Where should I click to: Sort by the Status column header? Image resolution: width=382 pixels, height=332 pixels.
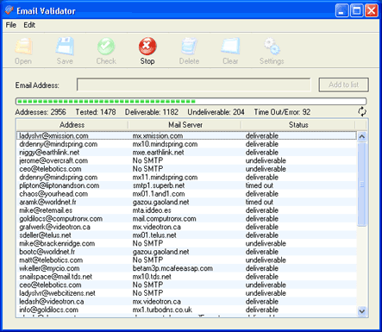click(298, 125)
